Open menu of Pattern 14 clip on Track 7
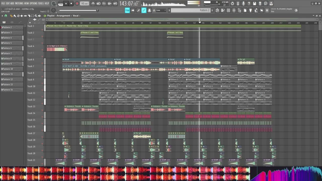 (x=221, y=66)
